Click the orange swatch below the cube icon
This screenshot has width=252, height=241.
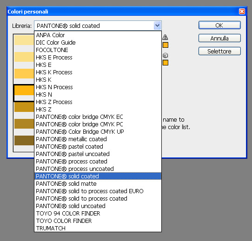click(x=166, y=63)
